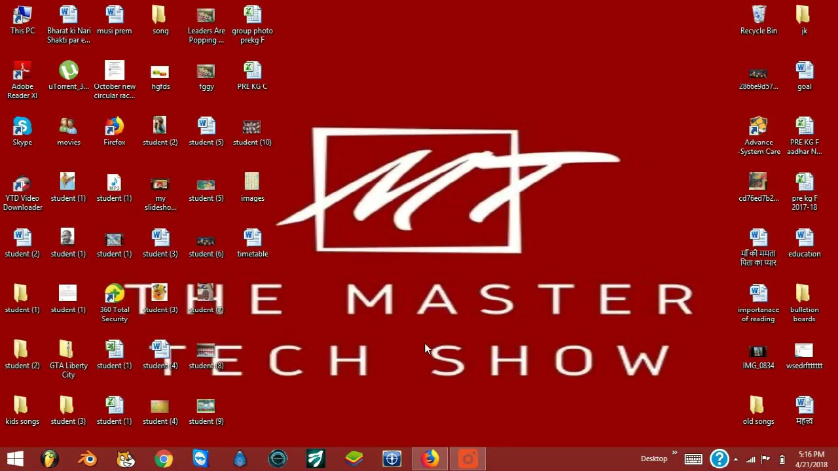838x471 pixels.
Task: Switch to Firefox in the taskbar
Action: point(430,459)
